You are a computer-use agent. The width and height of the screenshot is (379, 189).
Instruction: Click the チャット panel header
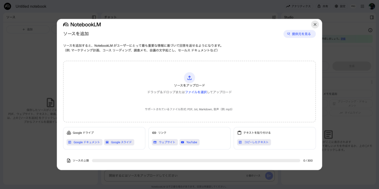click(x=110, y=17)
